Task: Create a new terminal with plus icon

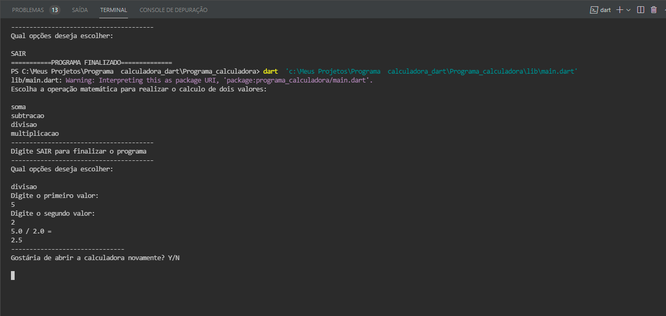Action: (620, 10)
